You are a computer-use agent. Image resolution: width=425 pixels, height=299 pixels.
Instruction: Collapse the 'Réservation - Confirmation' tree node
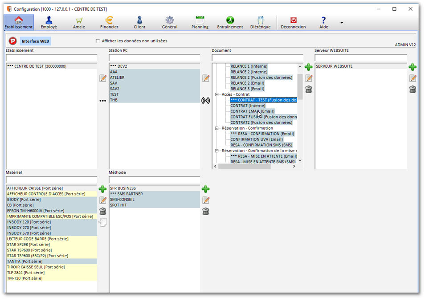pyautogui.click(x=217, y=128)
